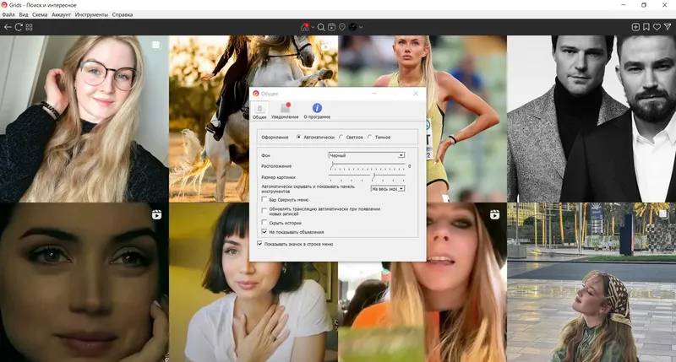Open the О программе info tab

pyautogui.click(x=317, y=111)
